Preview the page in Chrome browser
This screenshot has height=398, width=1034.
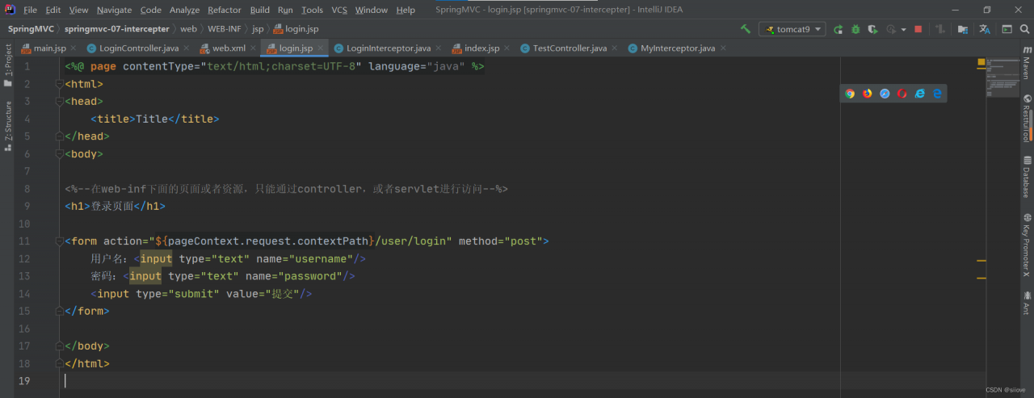coord(850,94)
